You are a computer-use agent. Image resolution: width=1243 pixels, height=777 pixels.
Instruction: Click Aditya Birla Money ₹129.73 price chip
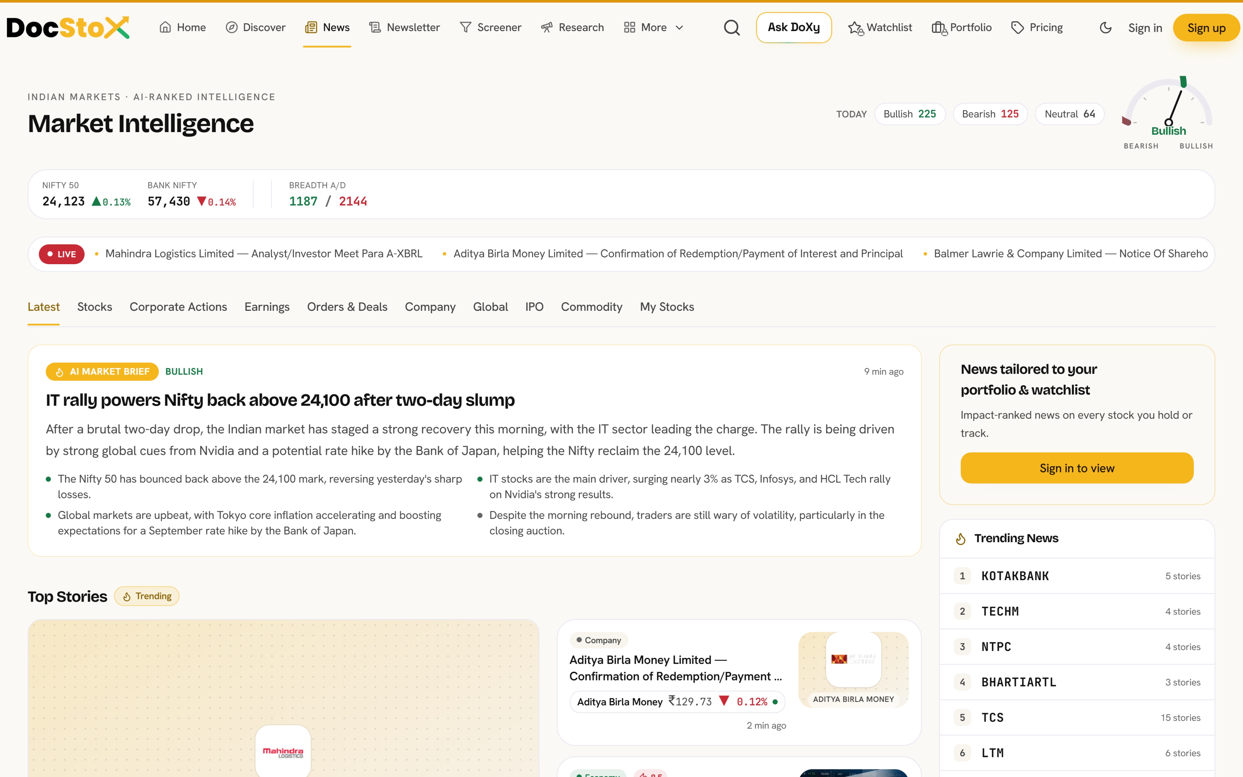[x=677, y=702]
